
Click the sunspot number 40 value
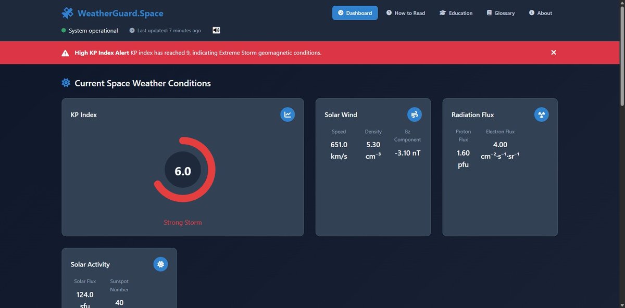coord(119,302)
